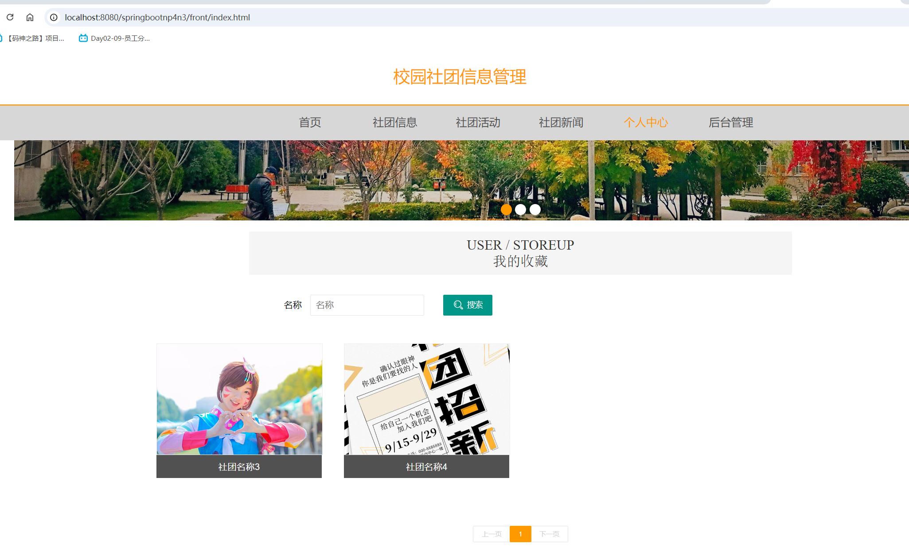Select the first orange carousel dot
This screenshot has width=909, height=559.
pos(506,209)
